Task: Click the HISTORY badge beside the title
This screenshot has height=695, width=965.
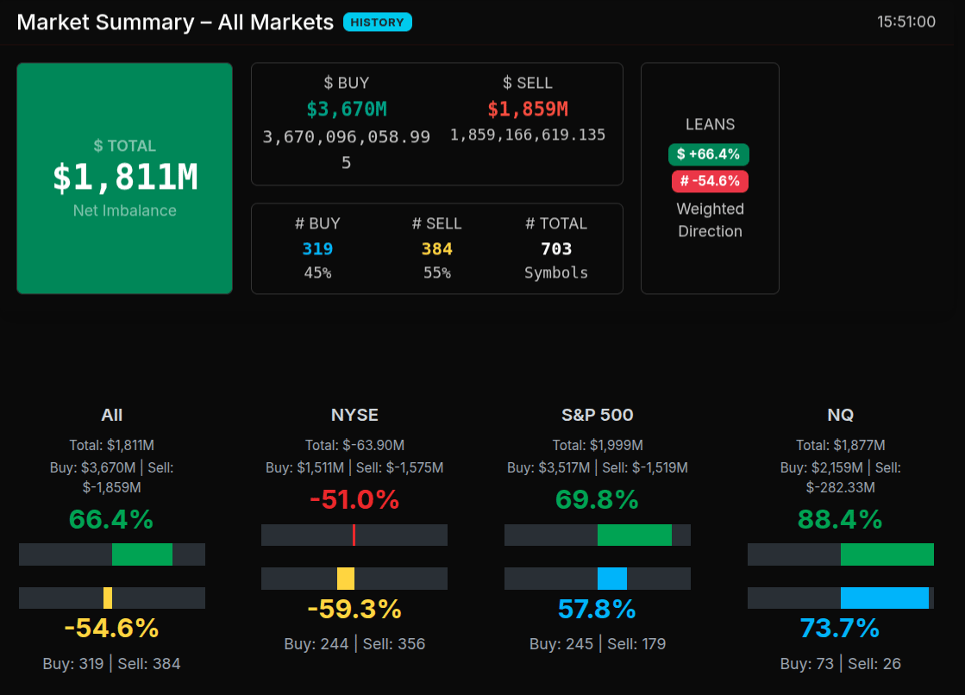Action: coord(377,22)
